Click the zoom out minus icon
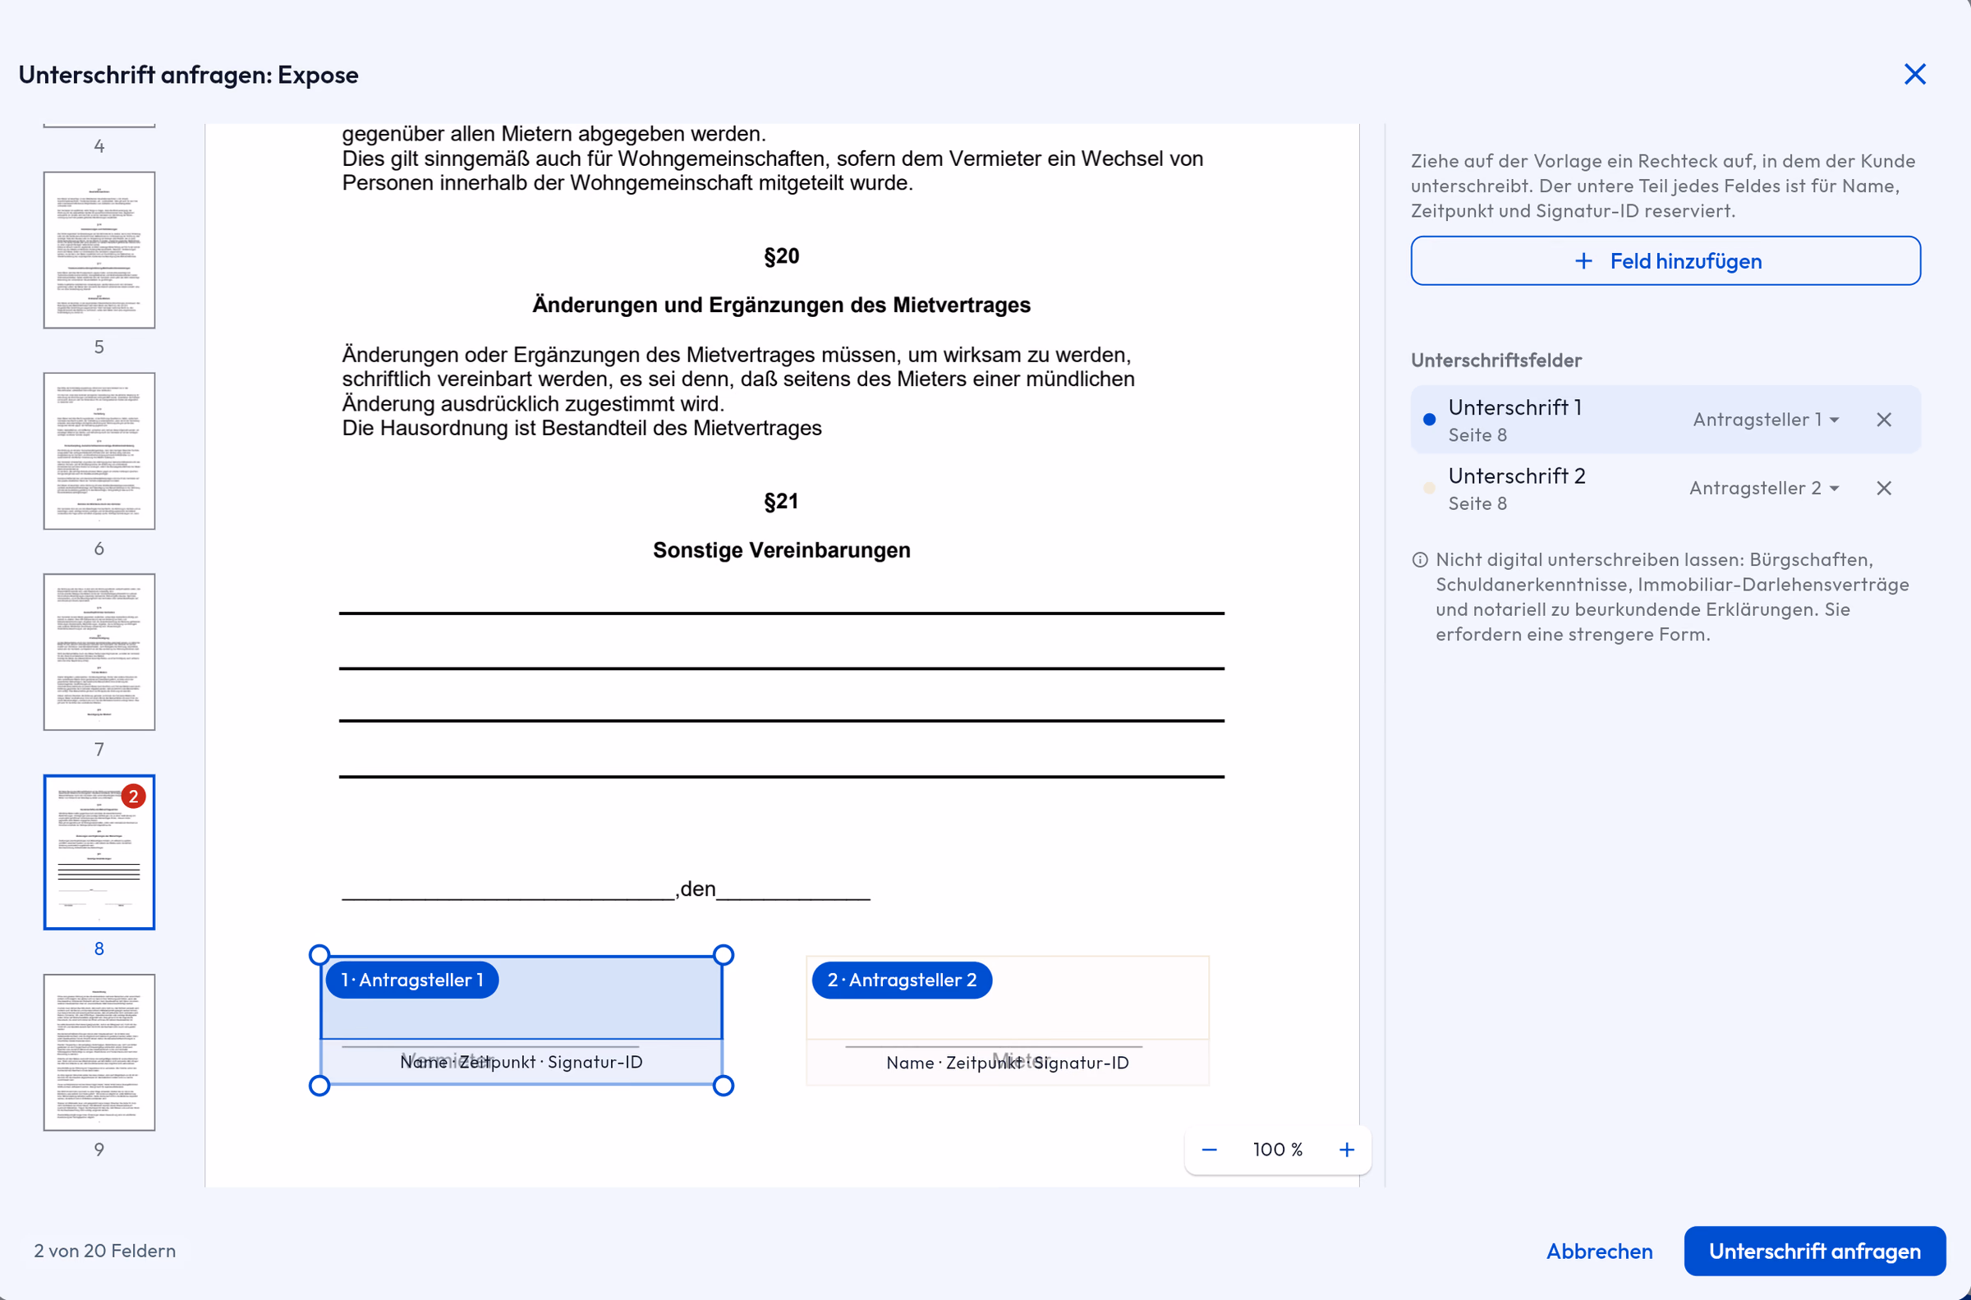1971x1300 pixels. [1209, 1149]
